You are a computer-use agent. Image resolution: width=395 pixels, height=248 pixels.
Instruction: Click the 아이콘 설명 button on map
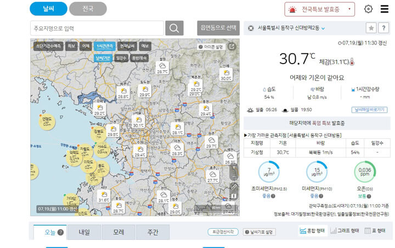point(211,47)
